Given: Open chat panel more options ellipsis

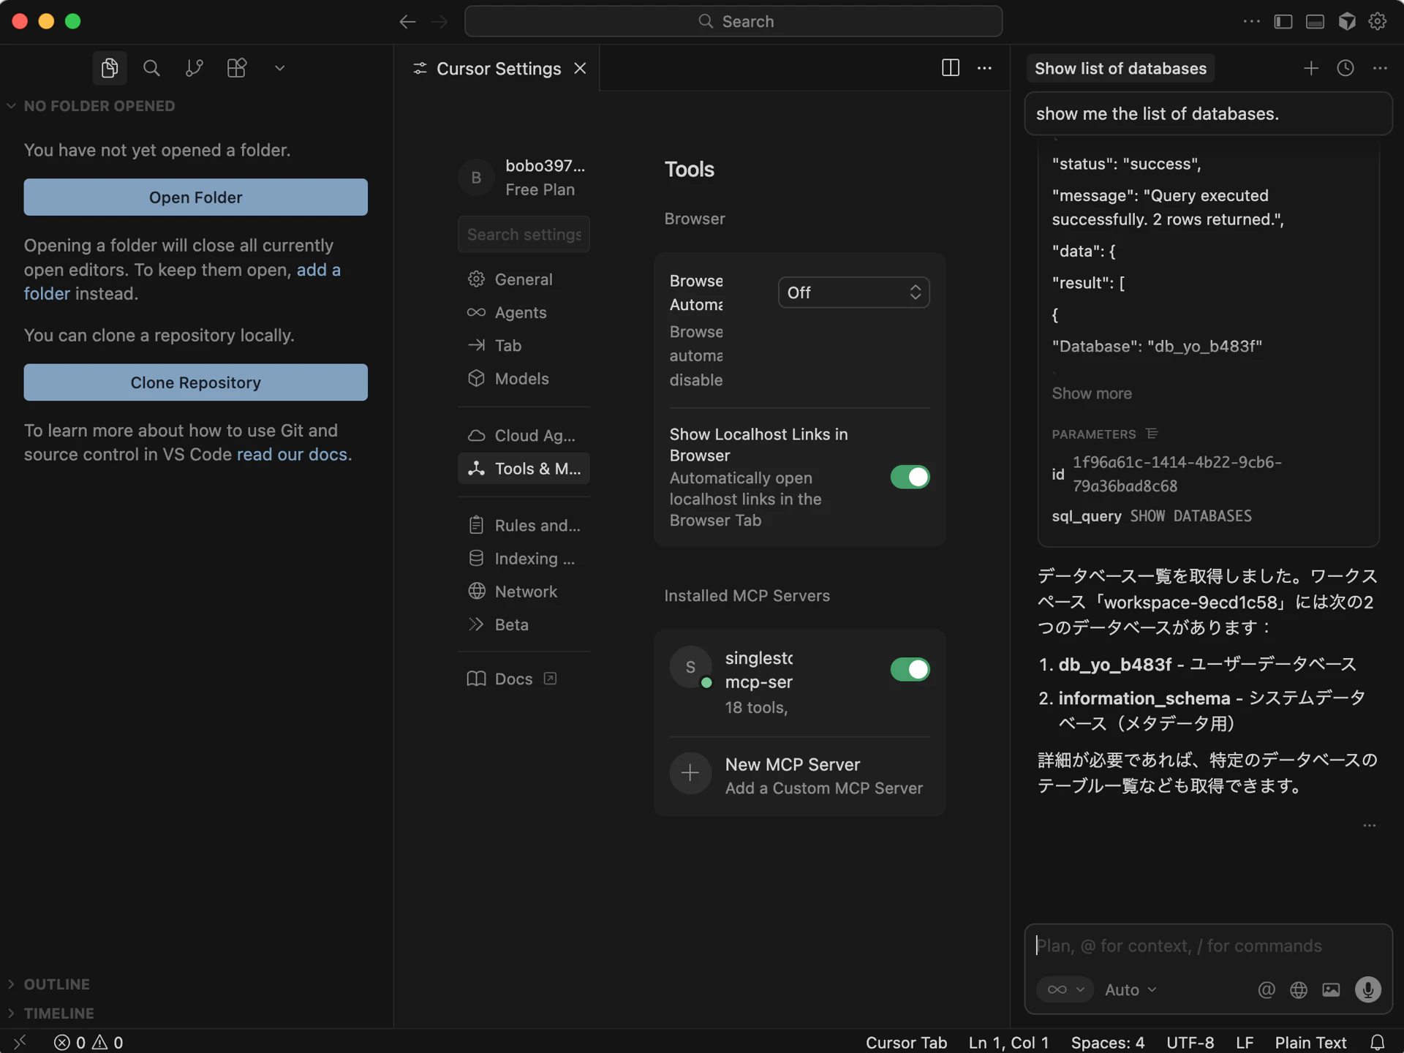Looking at the screenshot, I should coord(1380,68).
